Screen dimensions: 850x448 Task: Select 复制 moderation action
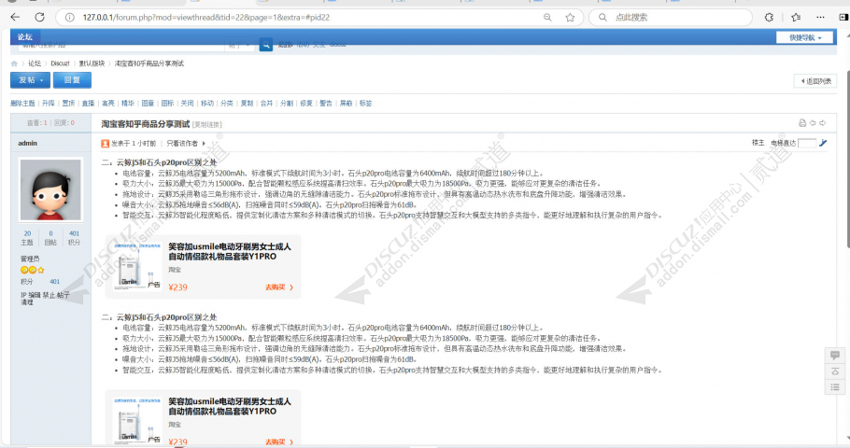[247, 103]
